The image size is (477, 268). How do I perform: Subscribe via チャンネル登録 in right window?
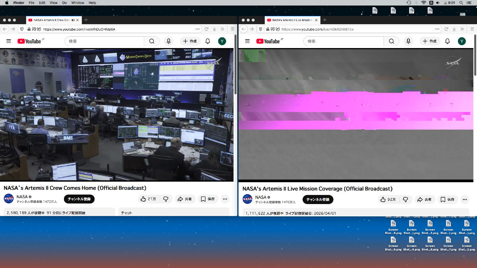click(318, 199)
